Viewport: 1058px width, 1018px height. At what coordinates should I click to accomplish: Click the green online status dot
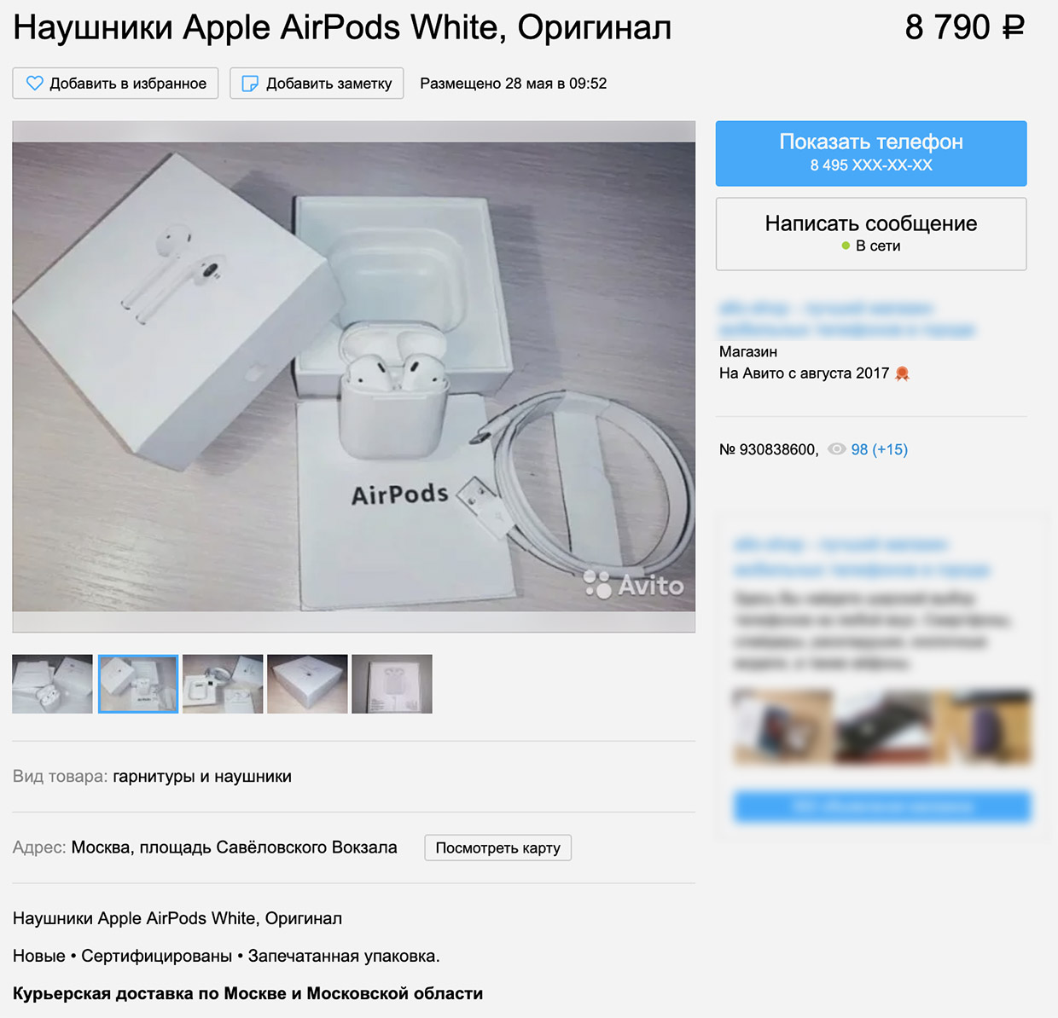(x=846, y=246)
